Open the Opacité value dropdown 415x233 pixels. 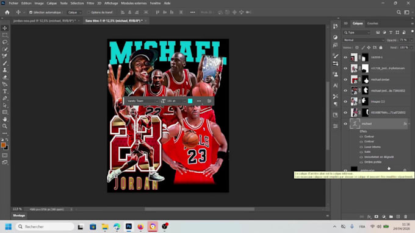tap(411, 40)
